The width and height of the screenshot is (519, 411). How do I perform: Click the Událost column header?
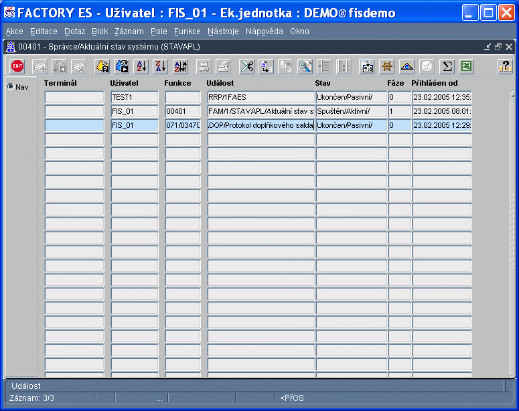click(x=220, y=83)
